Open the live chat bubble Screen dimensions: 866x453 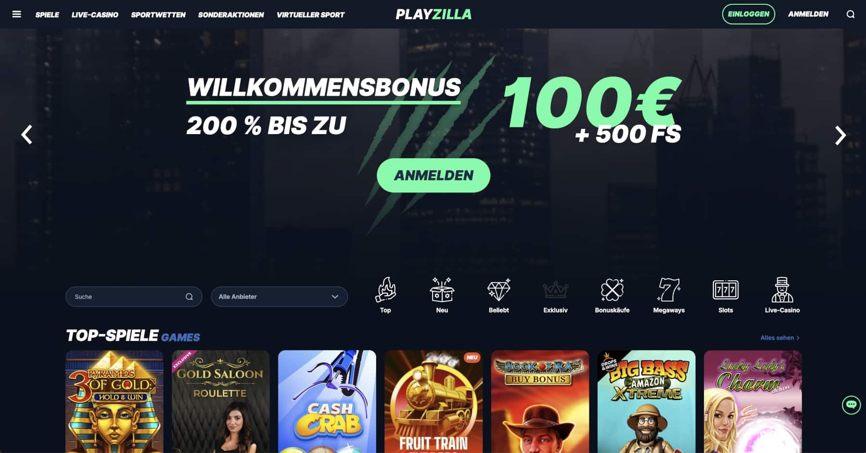pyautogui.click(x=851, y=405)
